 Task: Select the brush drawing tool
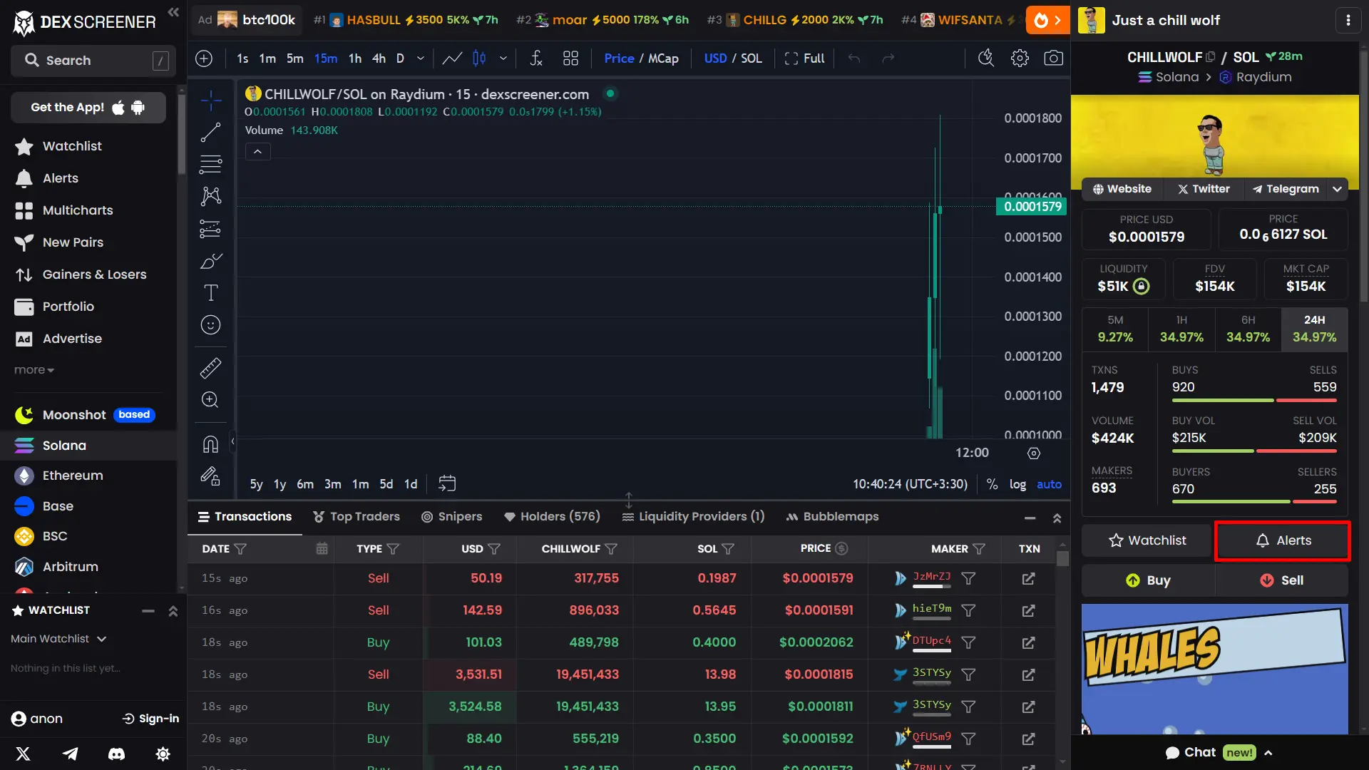pyautogui.click(x=210, y=261)
